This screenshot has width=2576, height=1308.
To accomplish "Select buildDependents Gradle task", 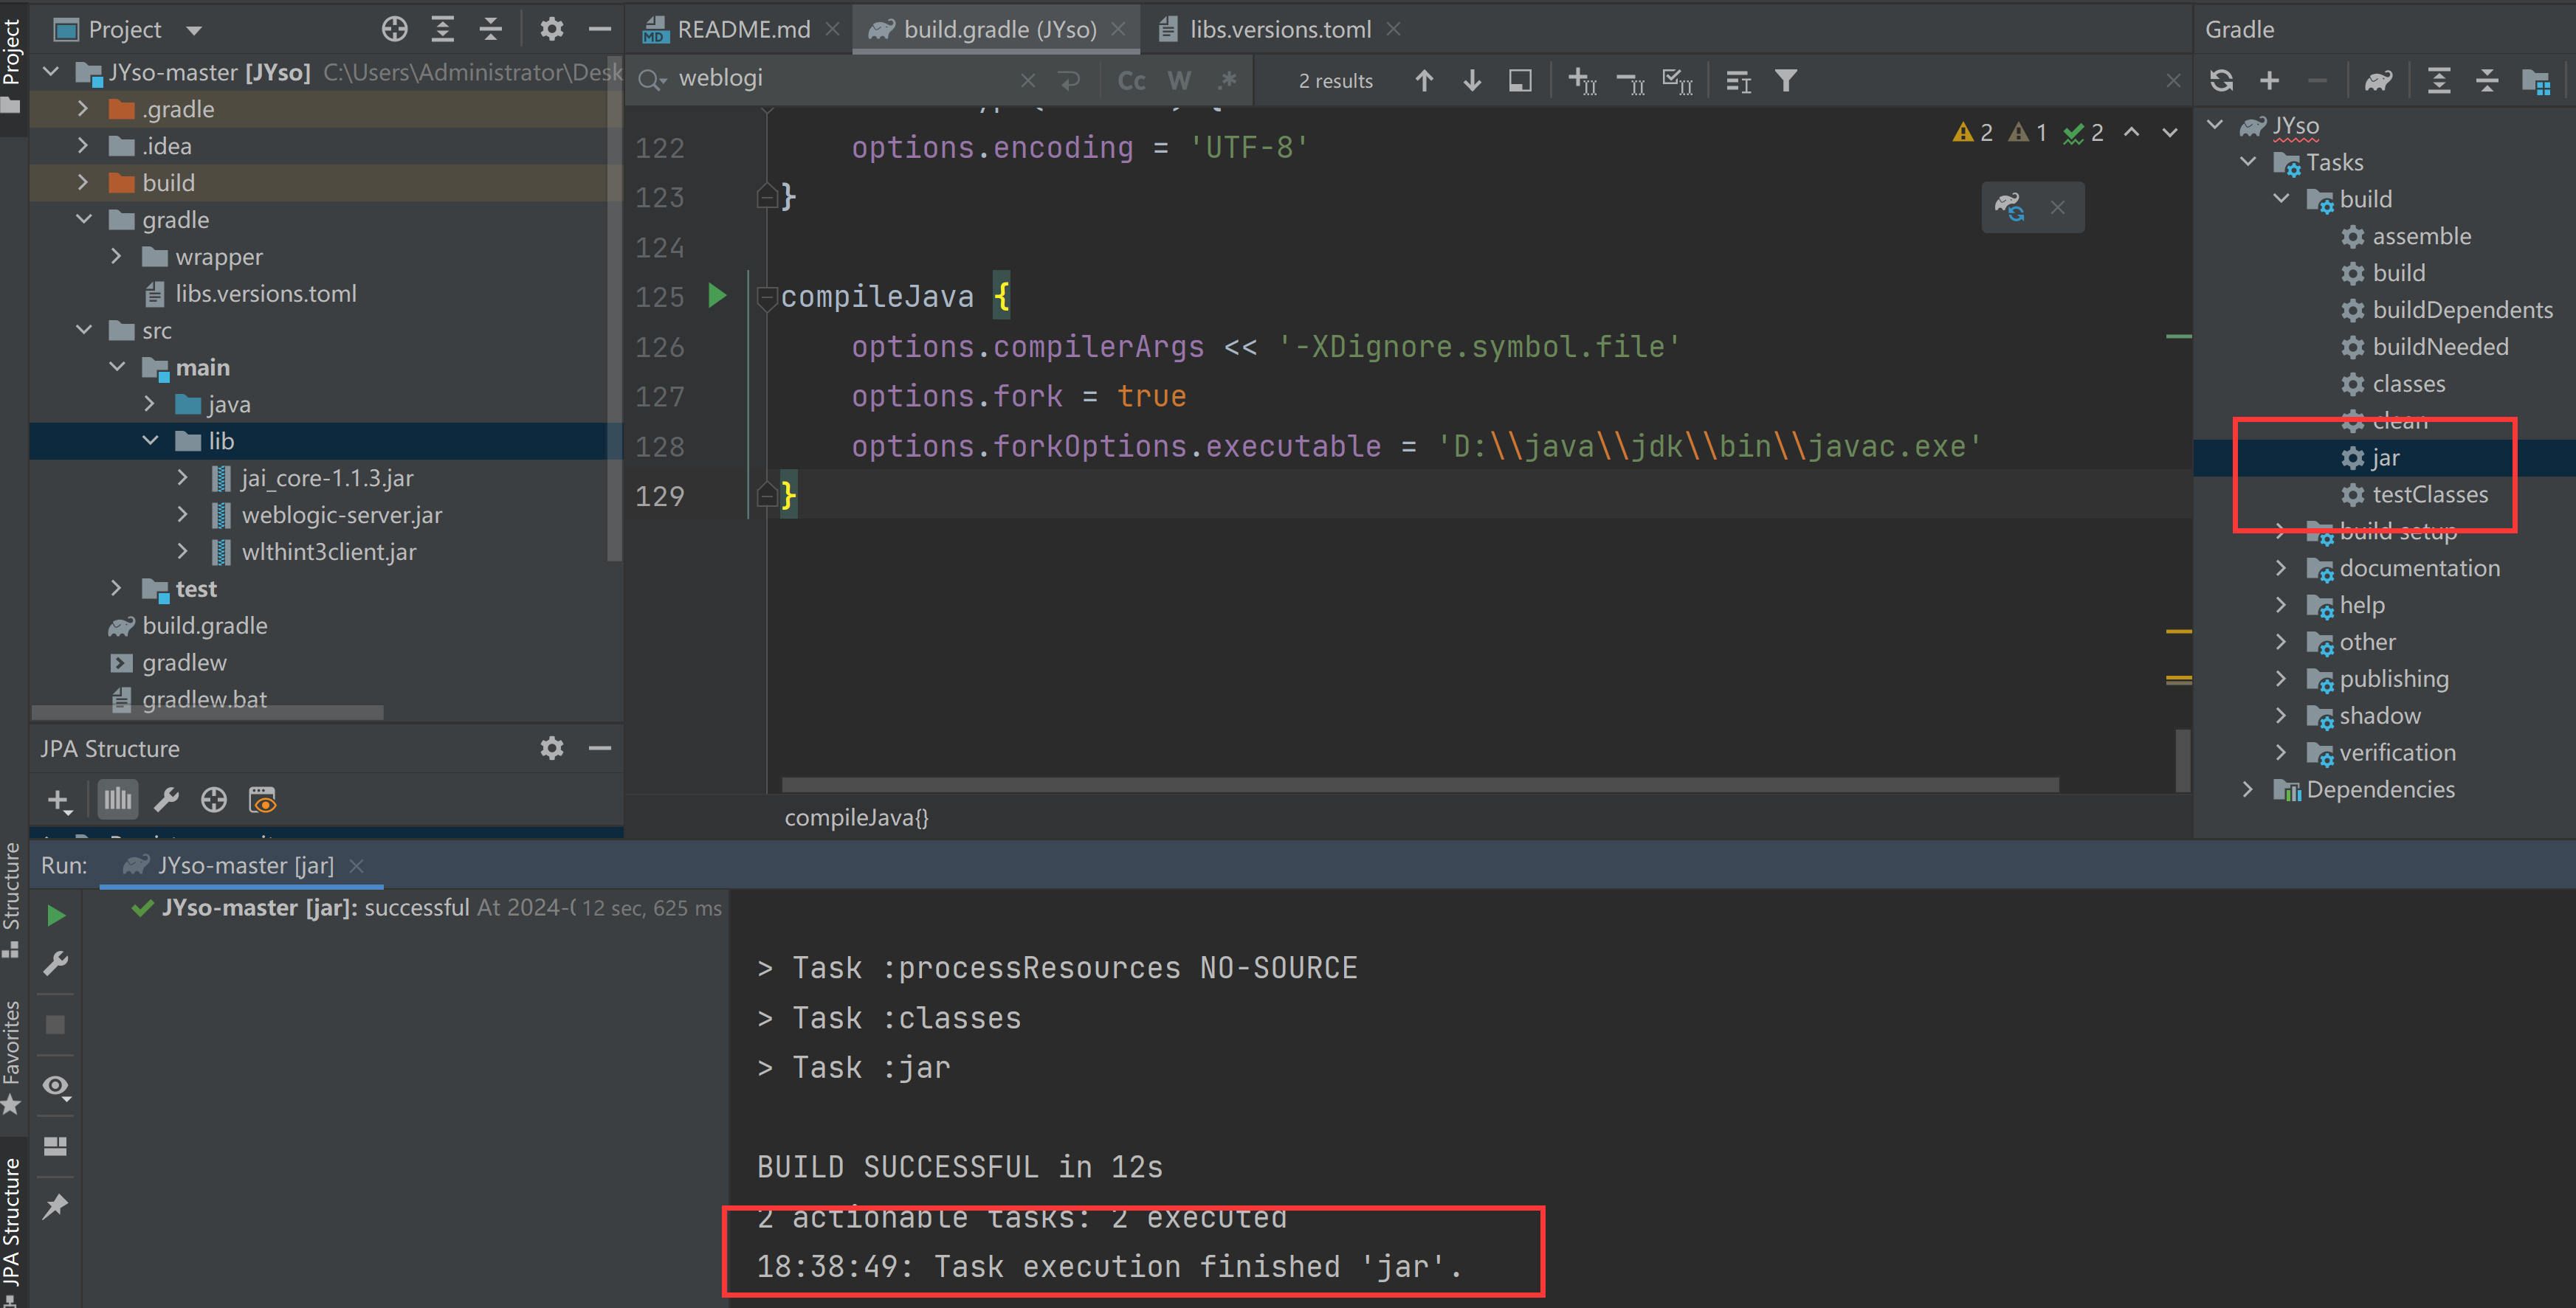I will click(2462, 310).
